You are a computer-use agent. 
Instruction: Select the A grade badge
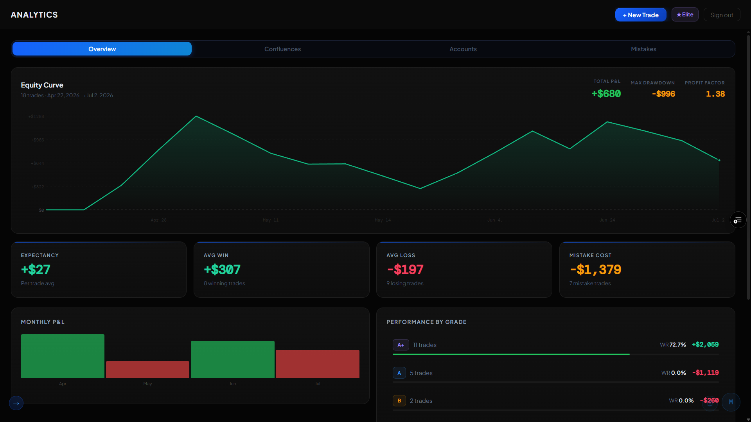click(x=399, y=373)
